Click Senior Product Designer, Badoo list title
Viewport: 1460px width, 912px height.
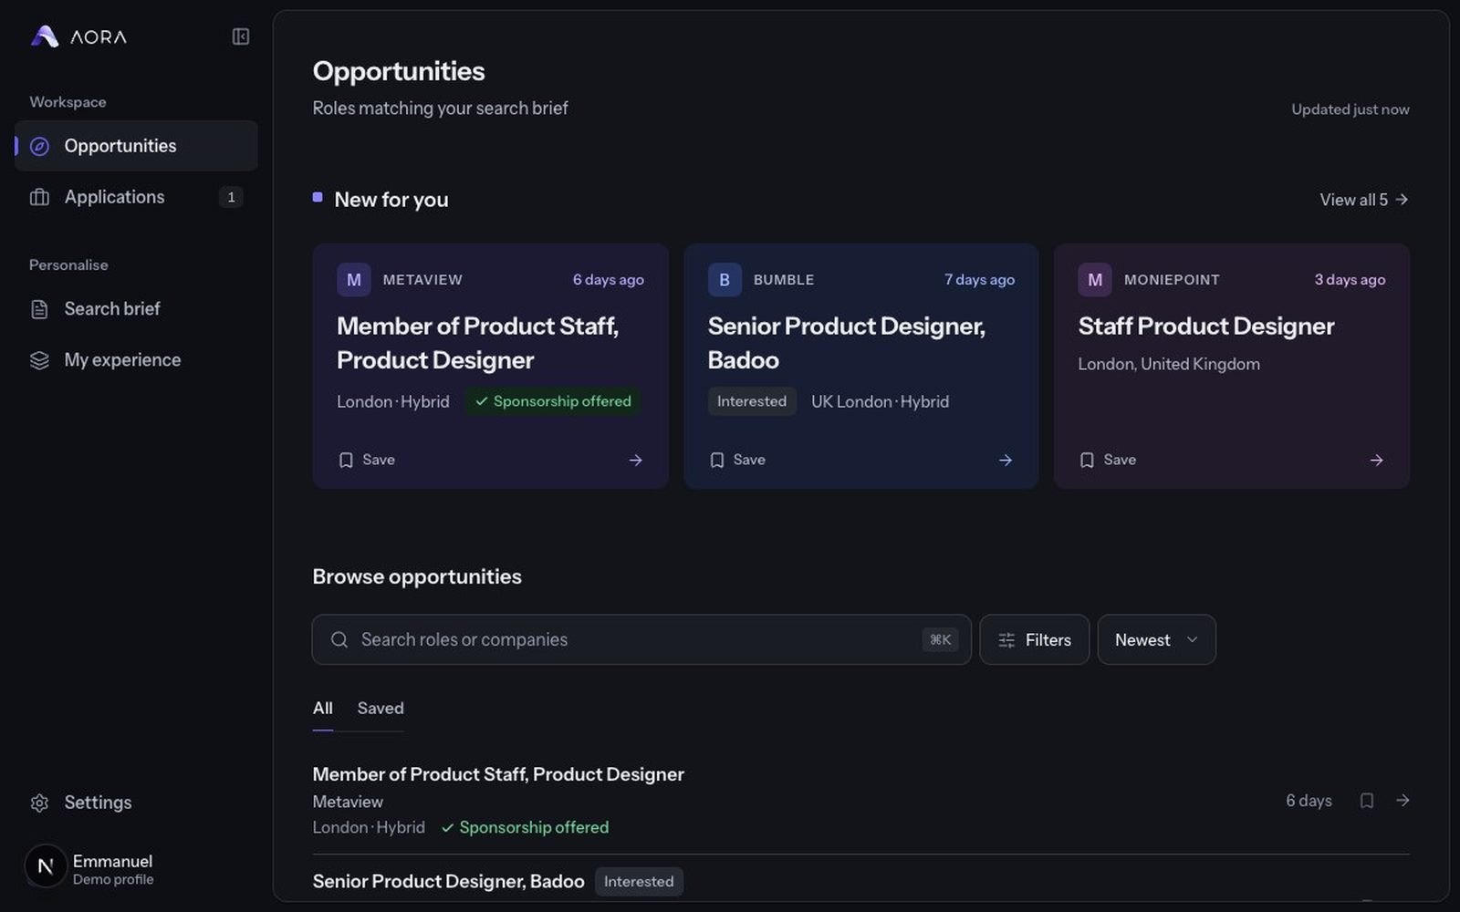pos(448,882)
